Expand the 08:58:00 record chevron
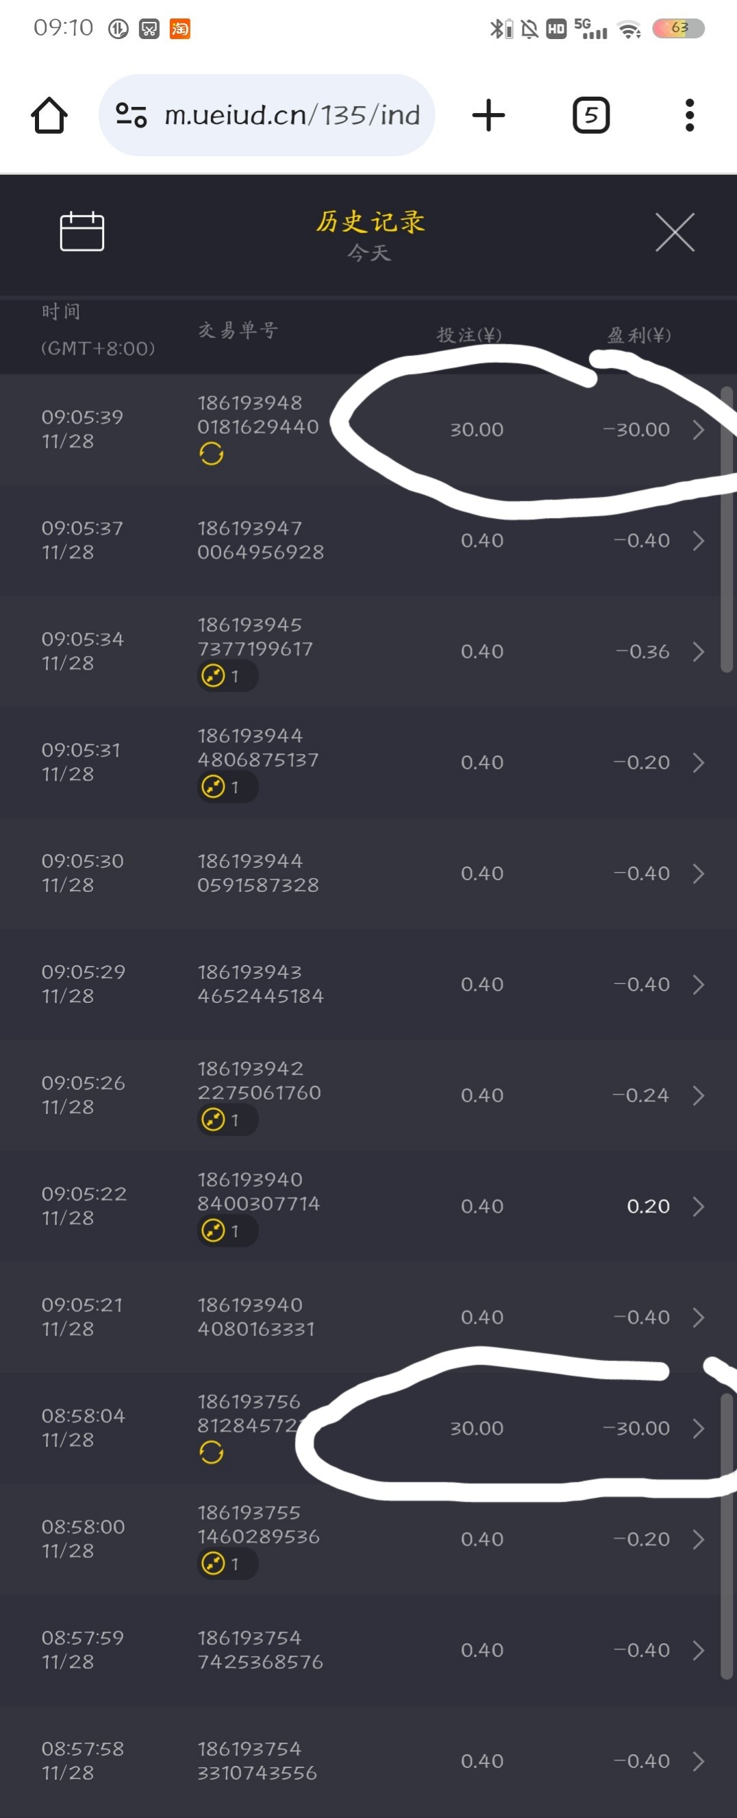This screenshot has width=737, height=1818. pyautogui.click(x=698, y=1539)
